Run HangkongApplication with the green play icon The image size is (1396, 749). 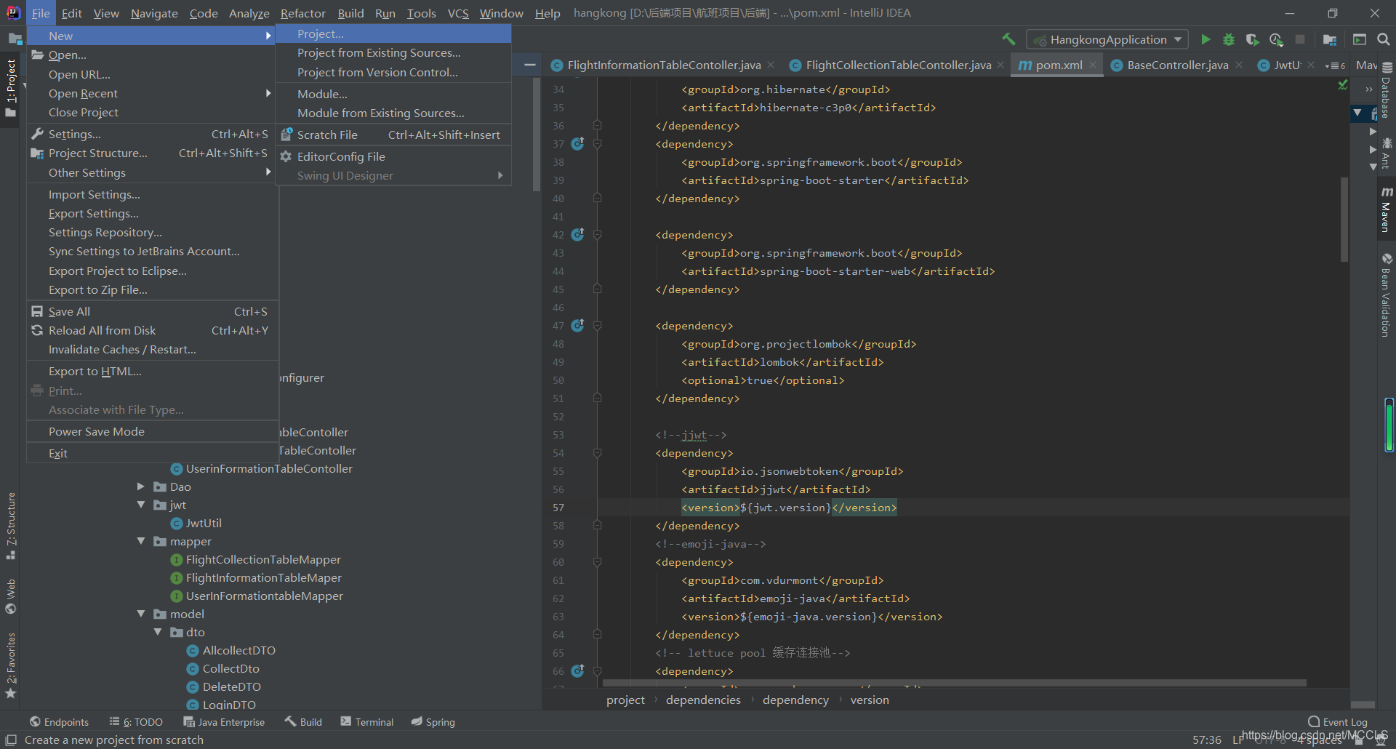pos(1206,39)
